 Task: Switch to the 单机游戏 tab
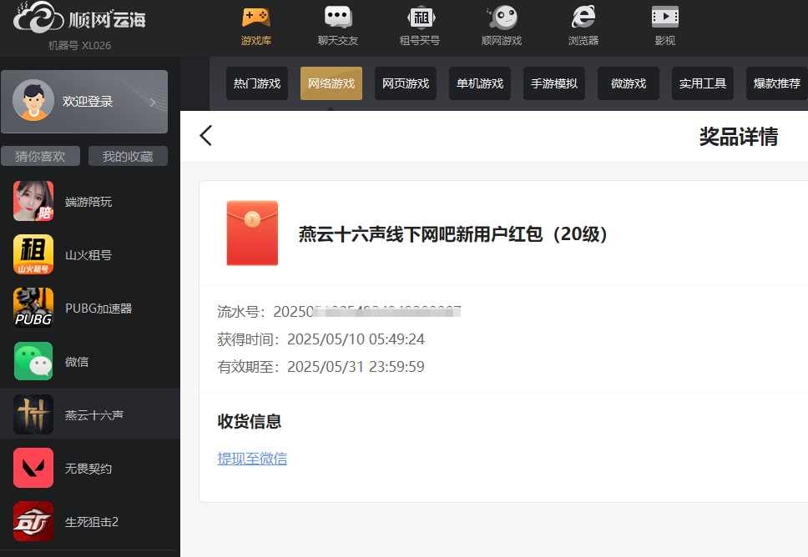coord(480,83)
